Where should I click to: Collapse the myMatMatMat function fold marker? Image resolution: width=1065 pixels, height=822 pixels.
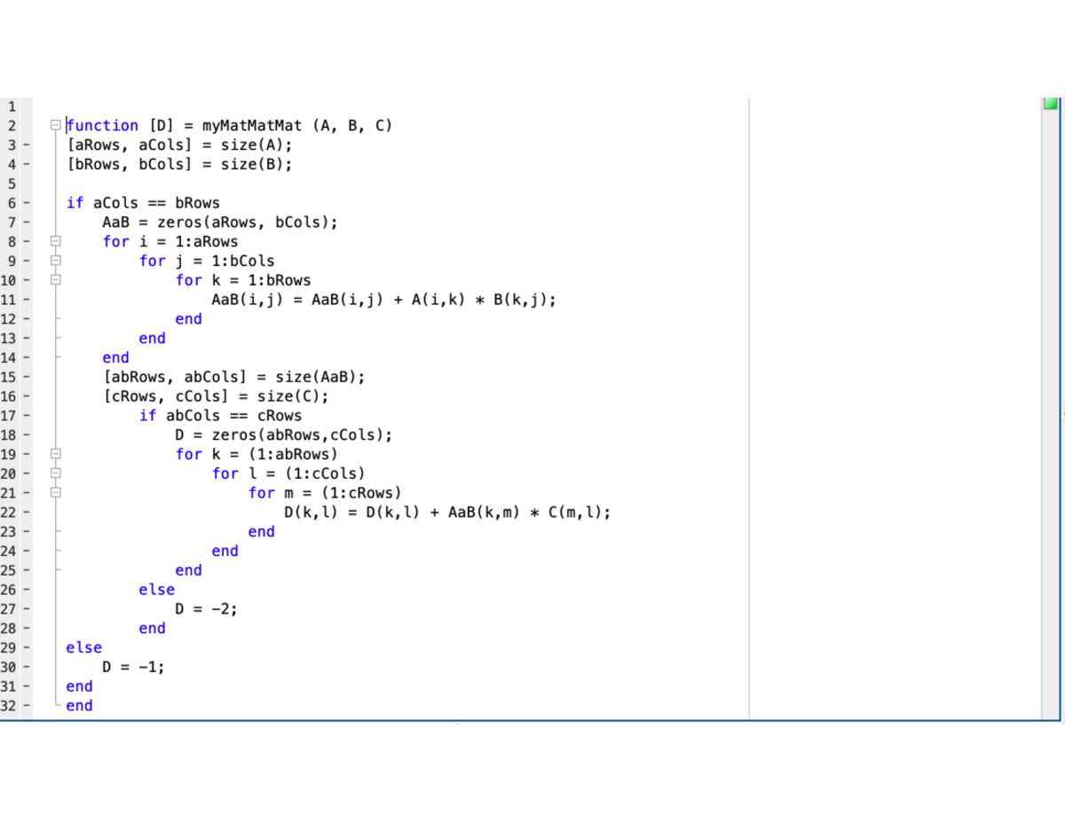click(56, 126)
